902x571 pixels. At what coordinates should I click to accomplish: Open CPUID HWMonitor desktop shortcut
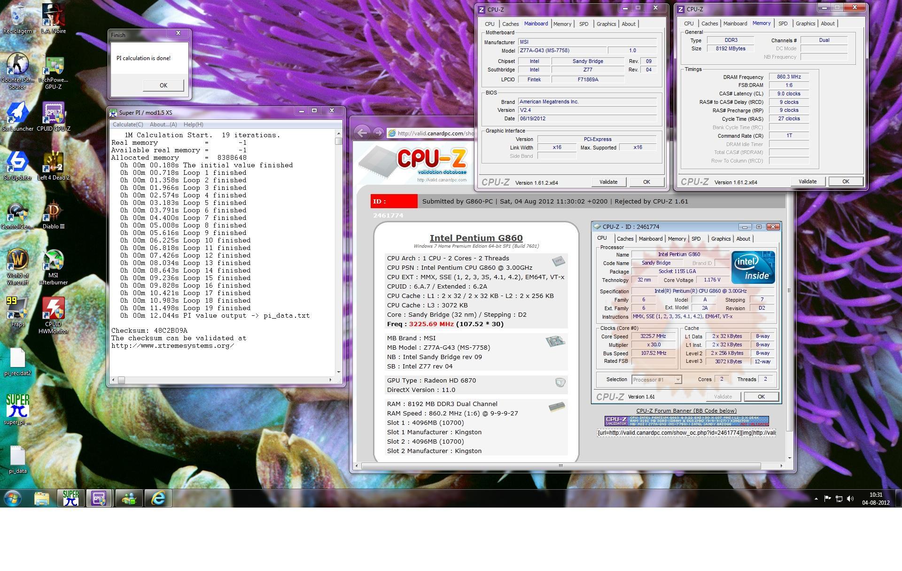point(53,315)
